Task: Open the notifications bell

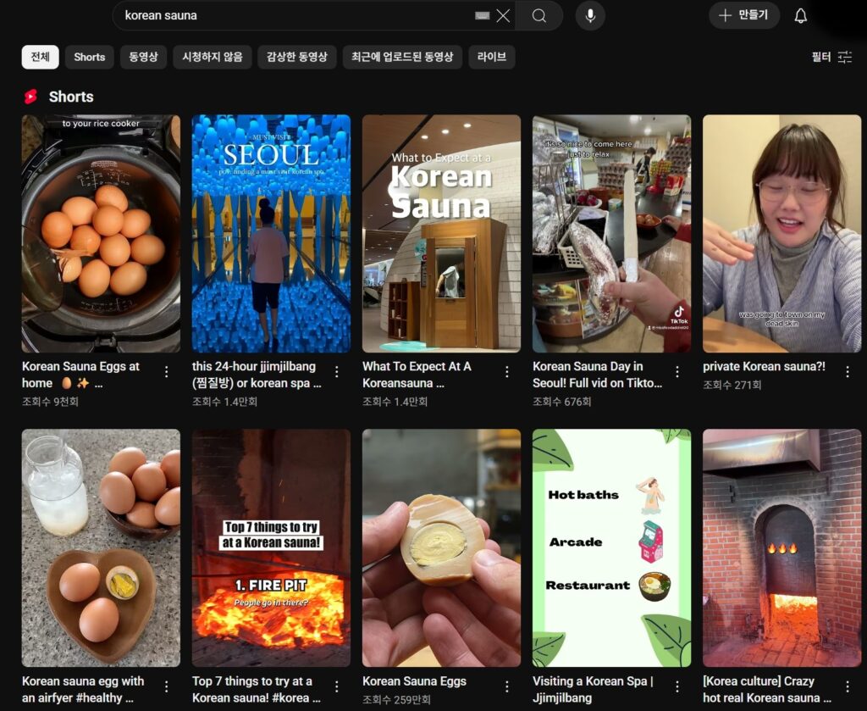Action: tap(800, 15)
